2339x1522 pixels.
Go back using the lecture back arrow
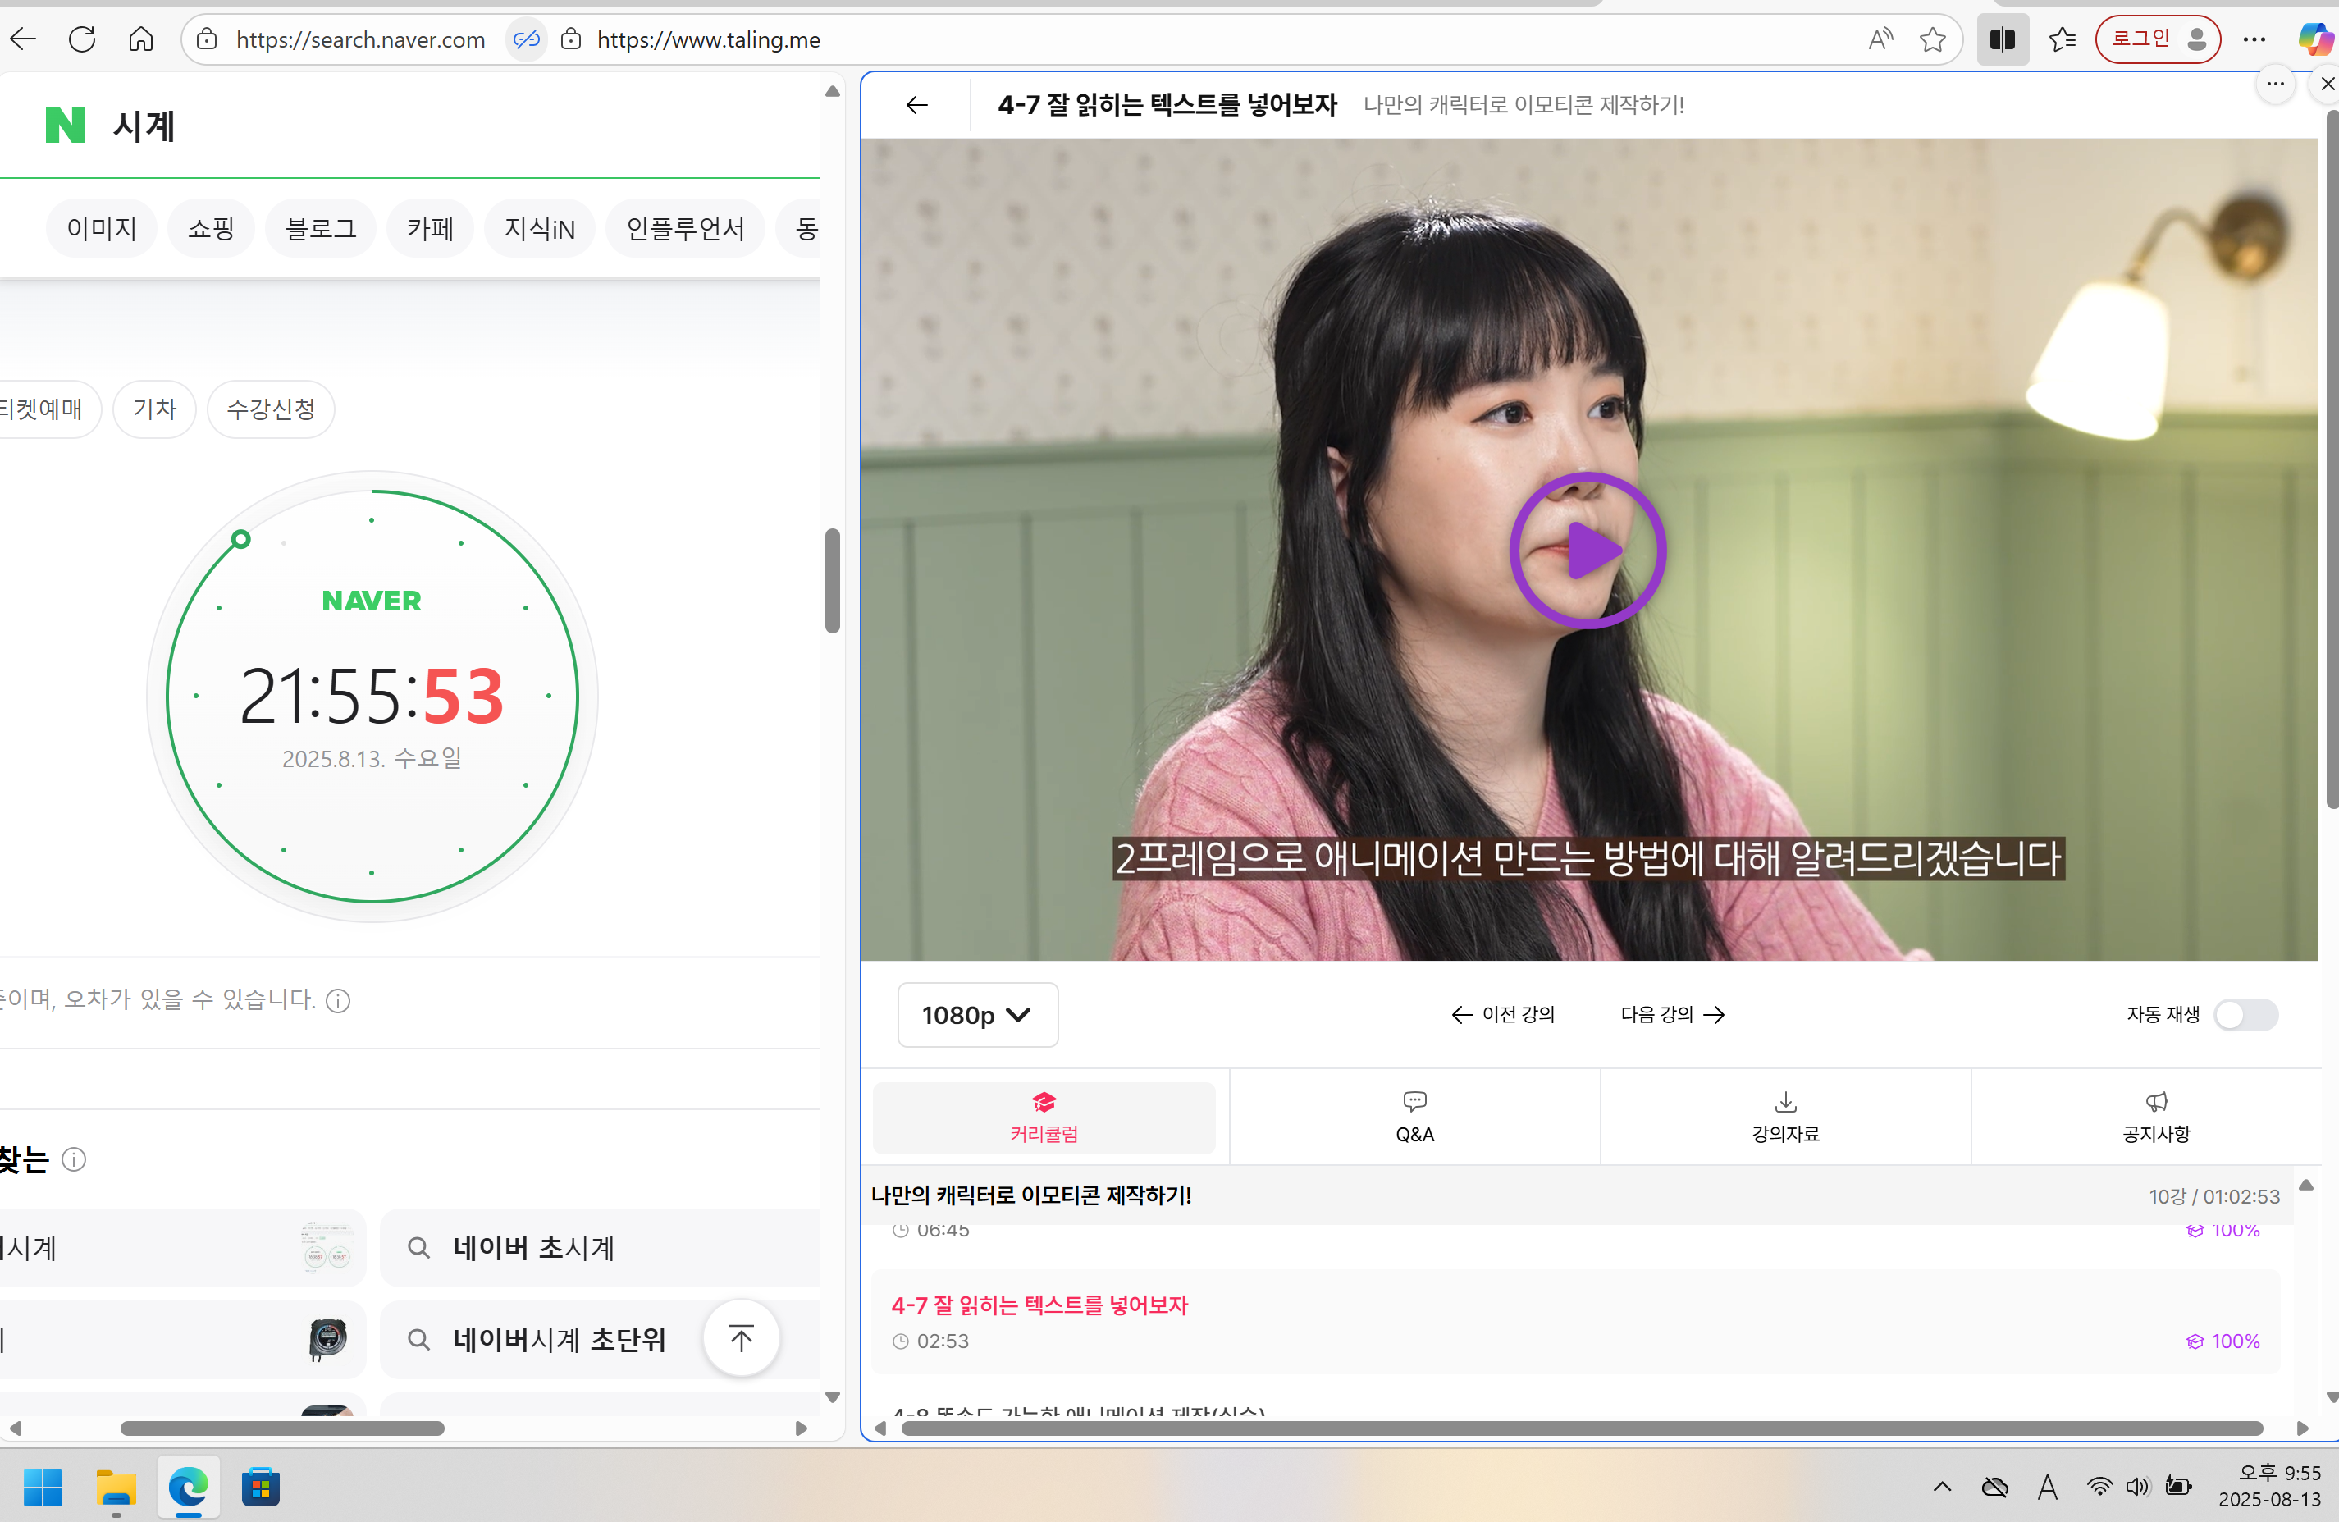916,105
